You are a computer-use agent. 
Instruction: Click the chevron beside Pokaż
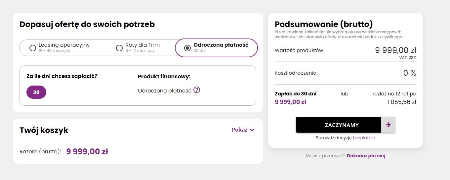[x=252, y=130]
